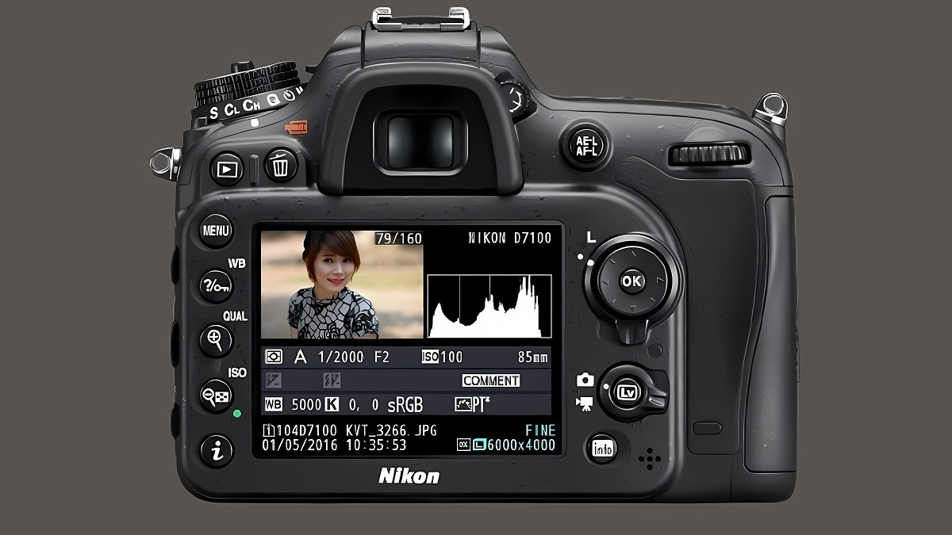Click the OK button in multi selector
The width and height of the screenshot is (952, 535).
pyautogui.click(x=632, y=281)
